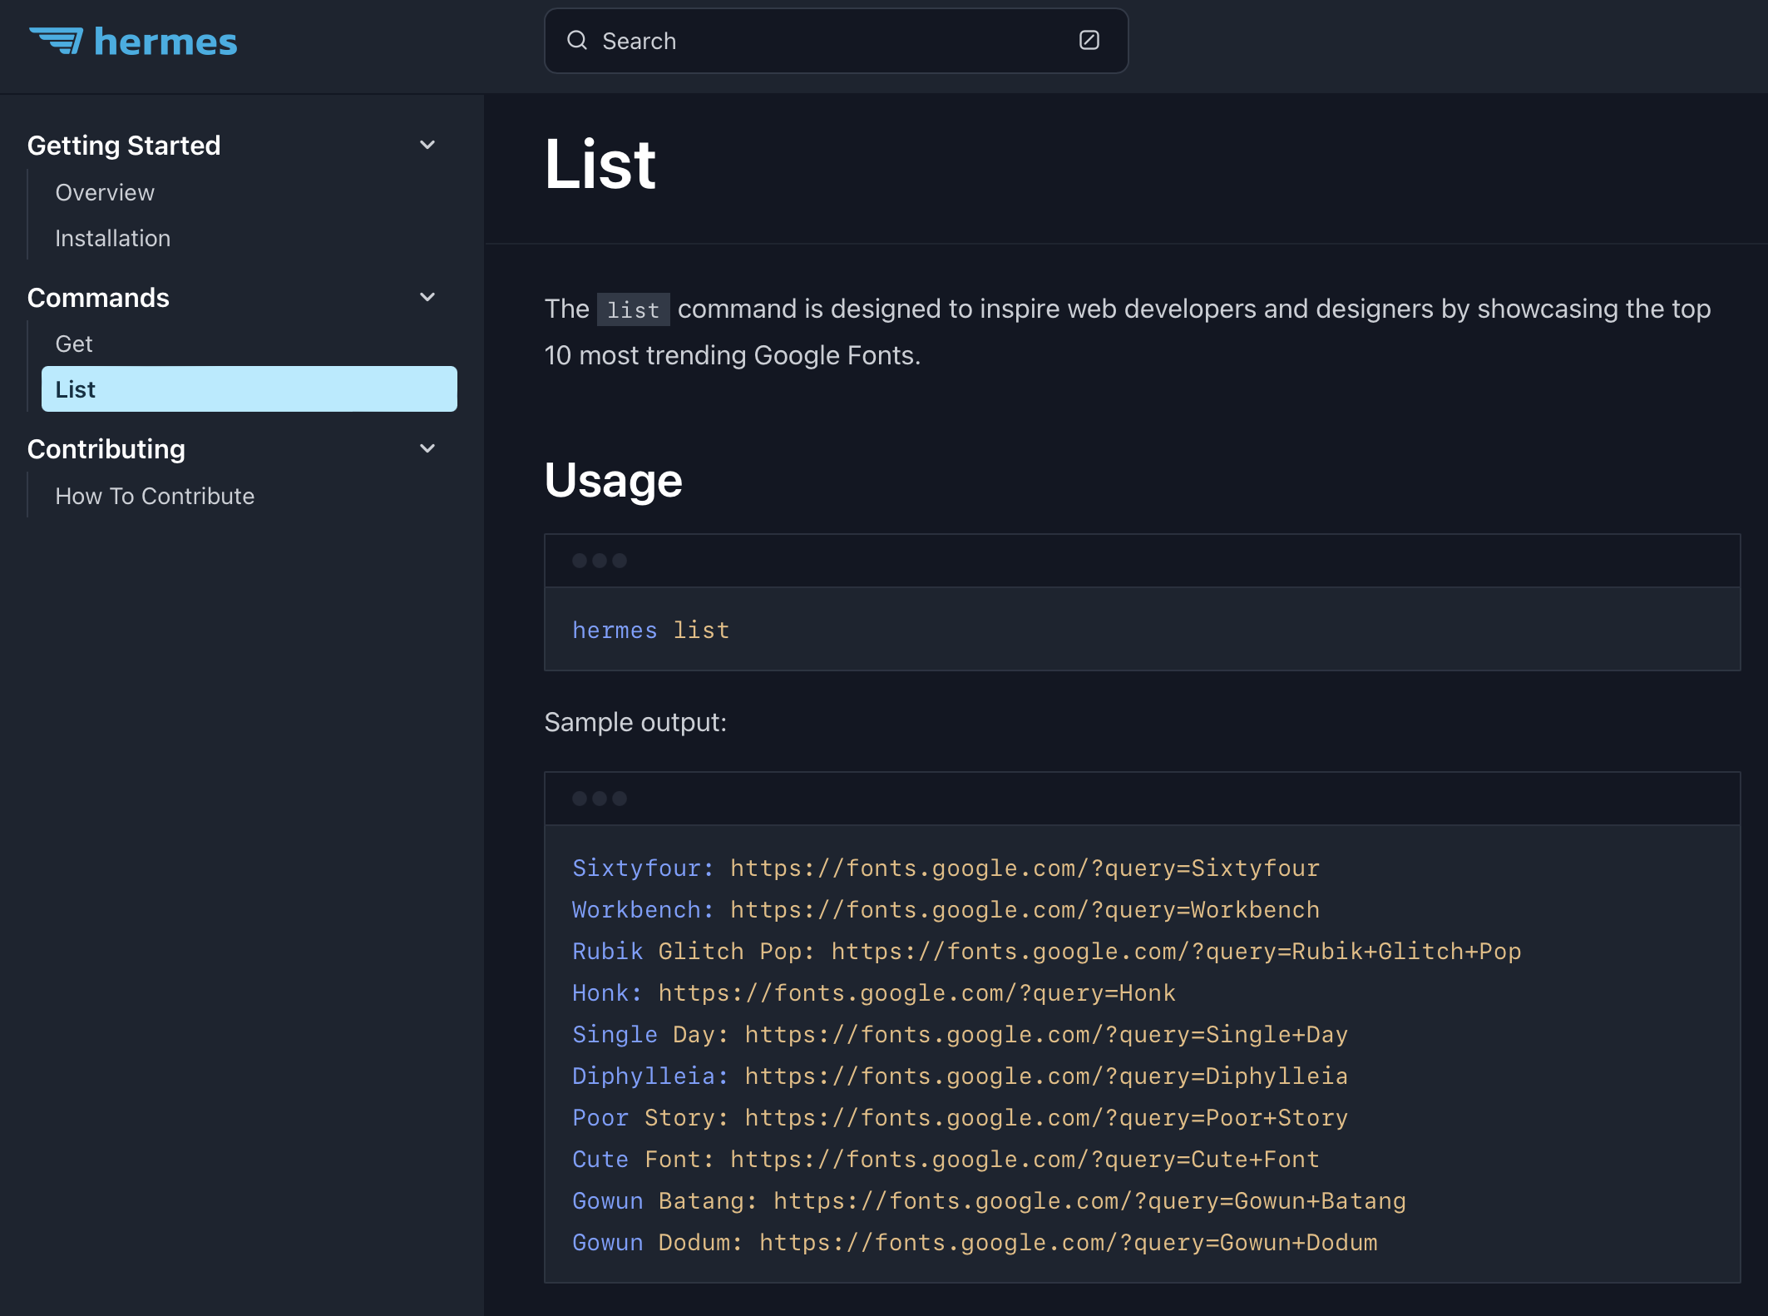This screenshot has width=1768, height=1316.
Task: Click the Honk font URL line
Action: [873, 993]
